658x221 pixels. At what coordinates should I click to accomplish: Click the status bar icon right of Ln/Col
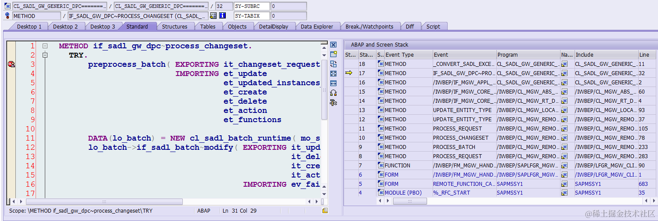(325, 211)
